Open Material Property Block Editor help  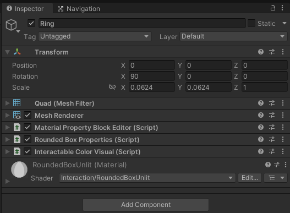tap(261, 127)
